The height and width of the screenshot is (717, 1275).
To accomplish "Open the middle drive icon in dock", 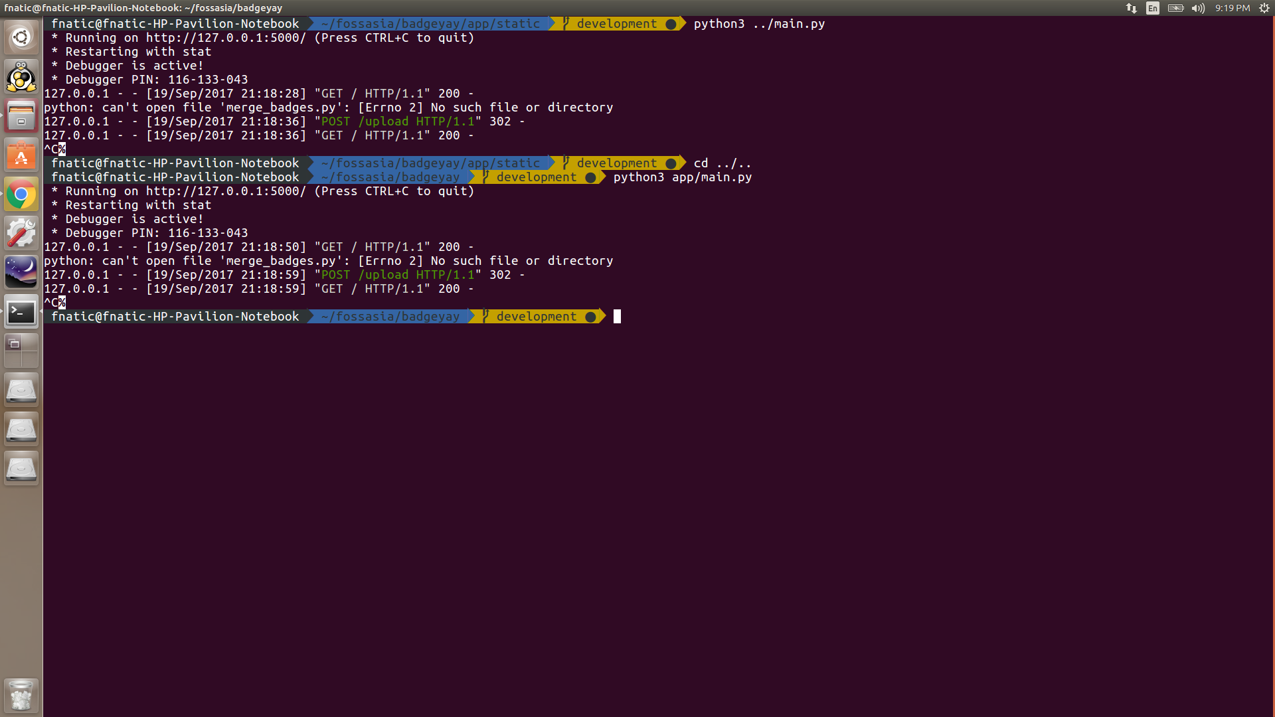I will point(21,430).
